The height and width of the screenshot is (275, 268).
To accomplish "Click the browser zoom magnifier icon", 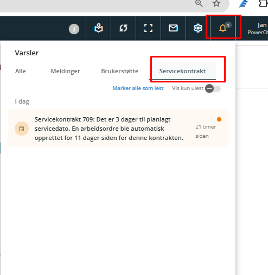I will tap(199, 4).
